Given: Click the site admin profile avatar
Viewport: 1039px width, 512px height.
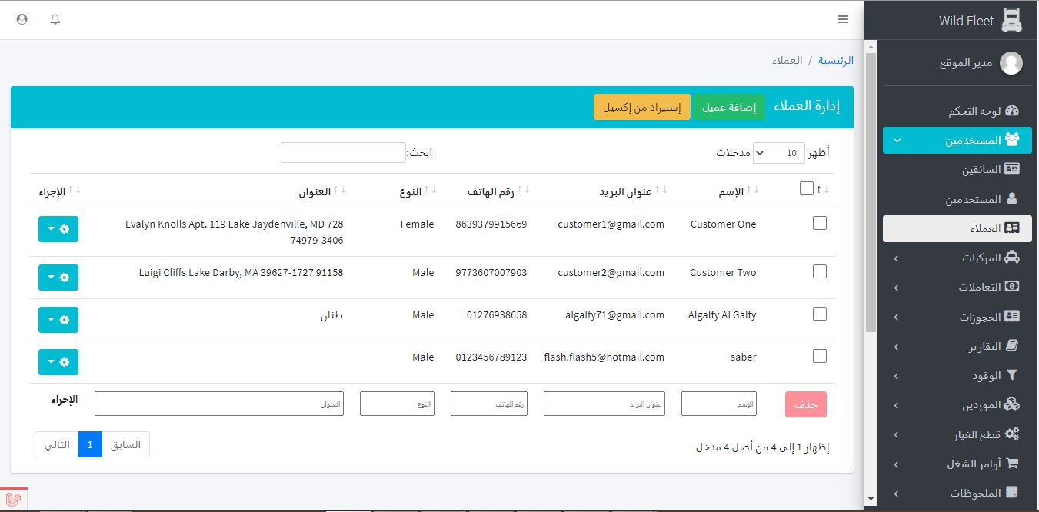Looking at the screenshot, I should coord(1011,64).
